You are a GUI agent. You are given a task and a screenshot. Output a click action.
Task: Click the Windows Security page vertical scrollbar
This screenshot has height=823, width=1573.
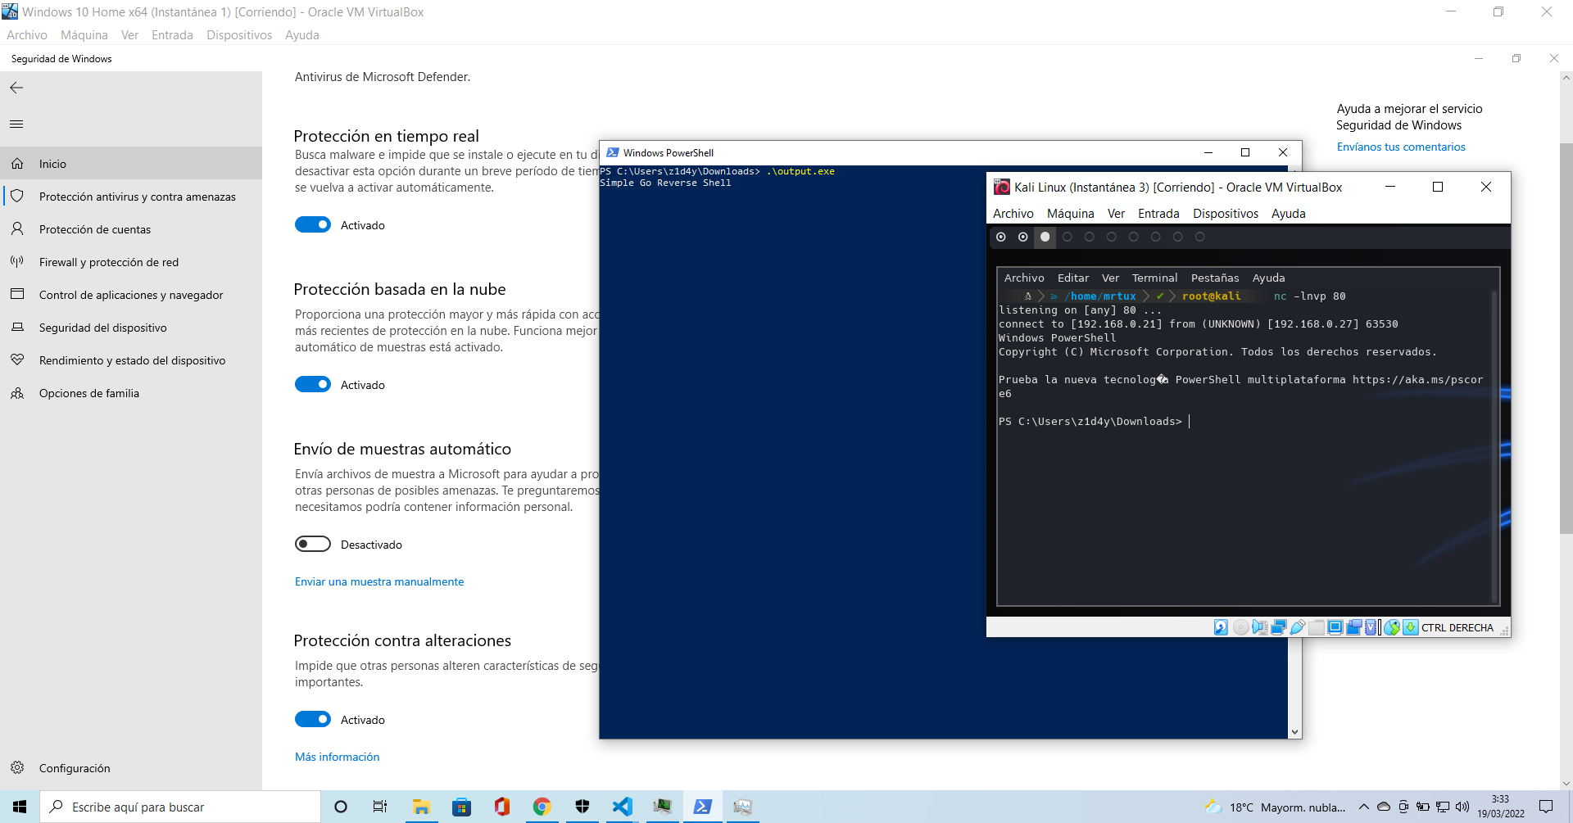point(1566,339)
